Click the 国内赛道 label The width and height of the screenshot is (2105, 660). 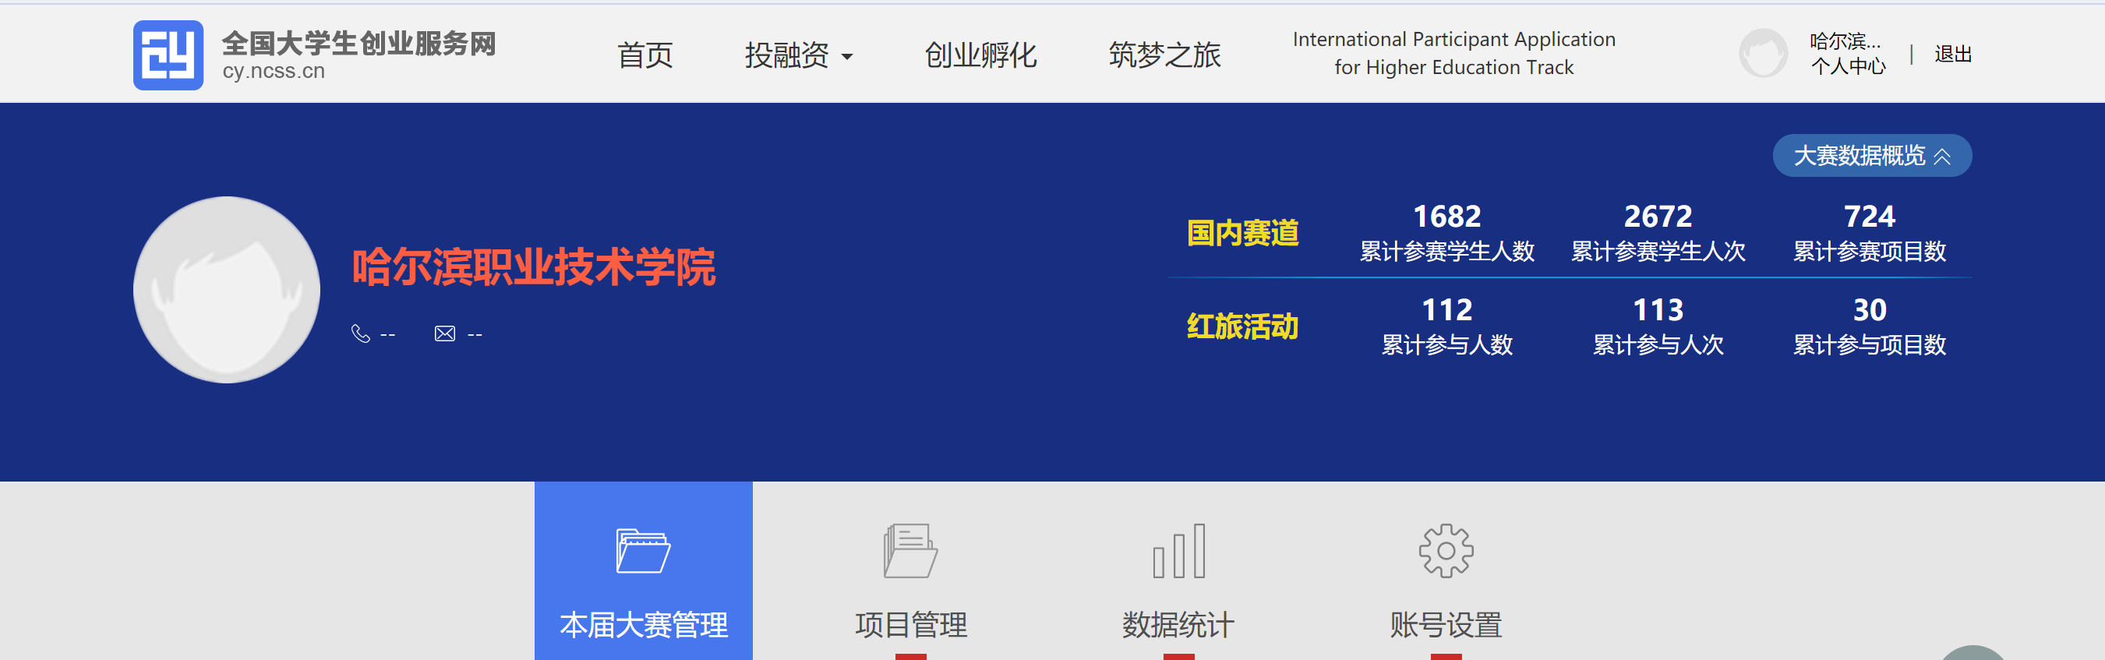point(1242,233)
